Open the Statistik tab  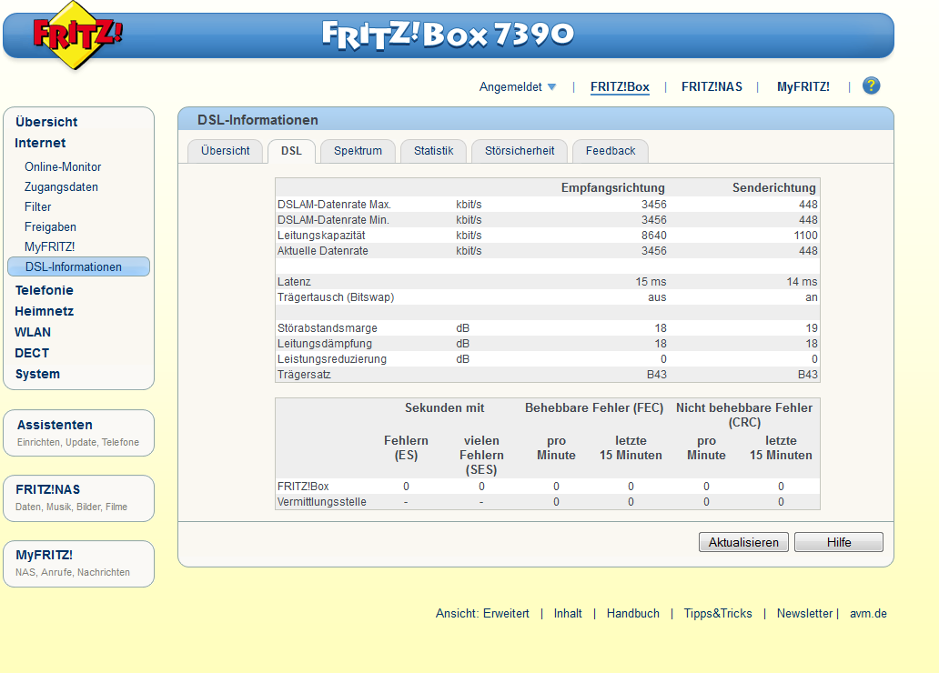[x=434, y=151]
